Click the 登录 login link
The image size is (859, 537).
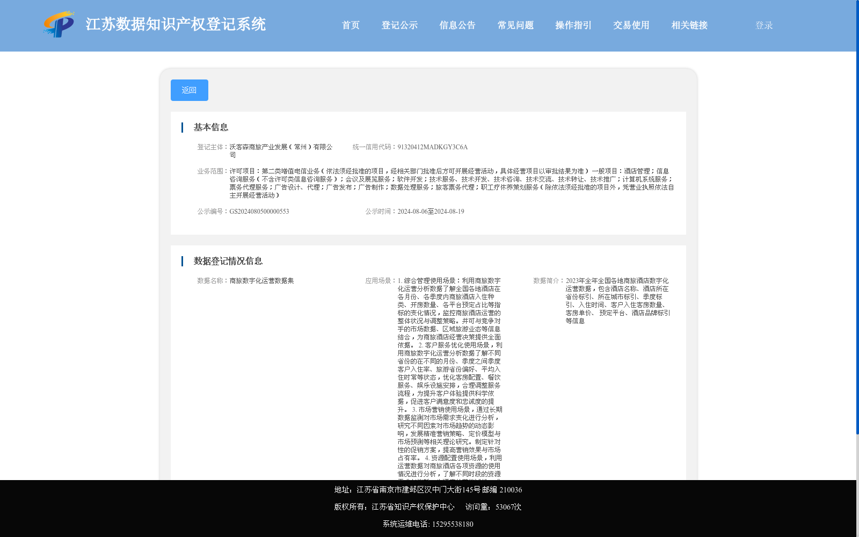coord(764,25)
